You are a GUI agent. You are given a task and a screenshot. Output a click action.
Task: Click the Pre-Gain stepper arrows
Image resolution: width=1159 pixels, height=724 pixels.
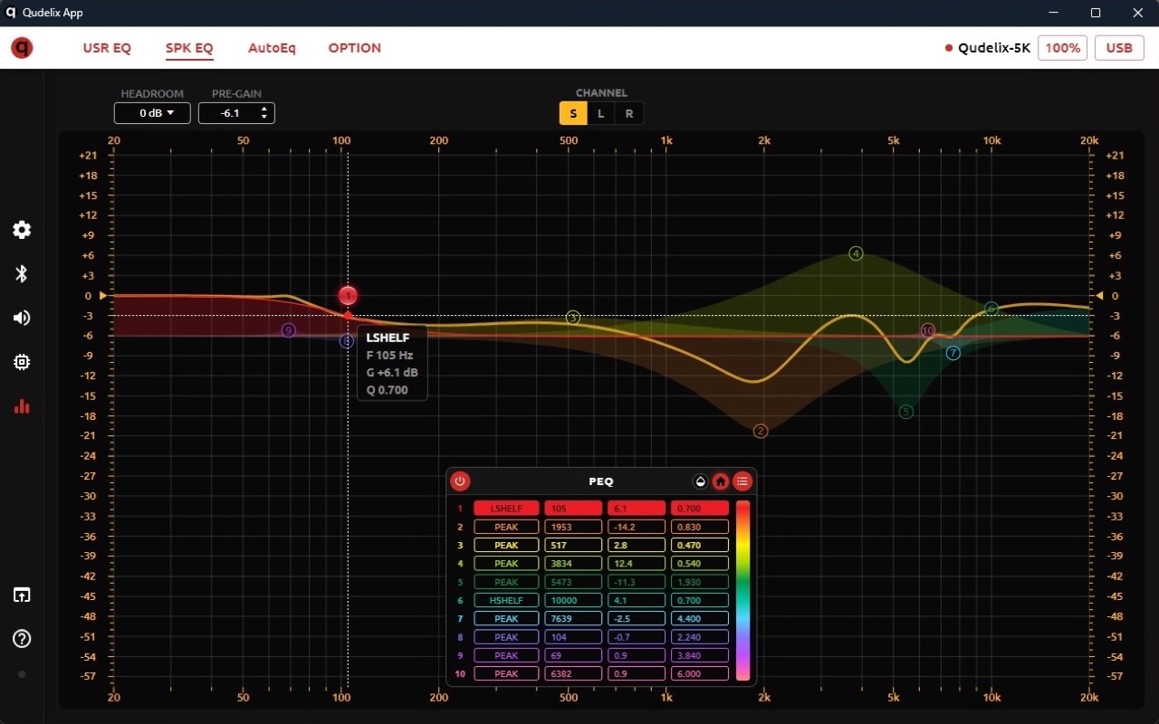tap(264, 113)
